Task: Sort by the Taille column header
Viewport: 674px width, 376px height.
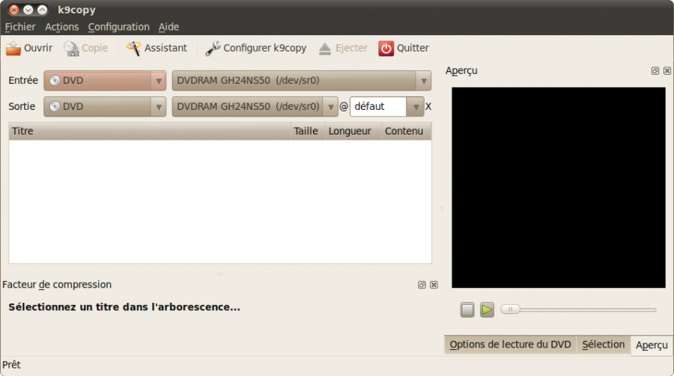Action: [308, 131]
